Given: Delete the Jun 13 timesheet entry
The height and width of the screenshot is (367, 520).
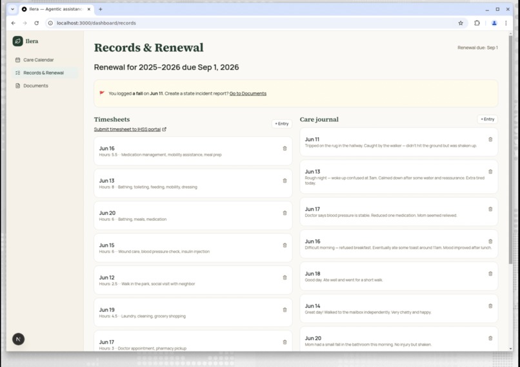Looking at the screenshot, I should (285, 181).
